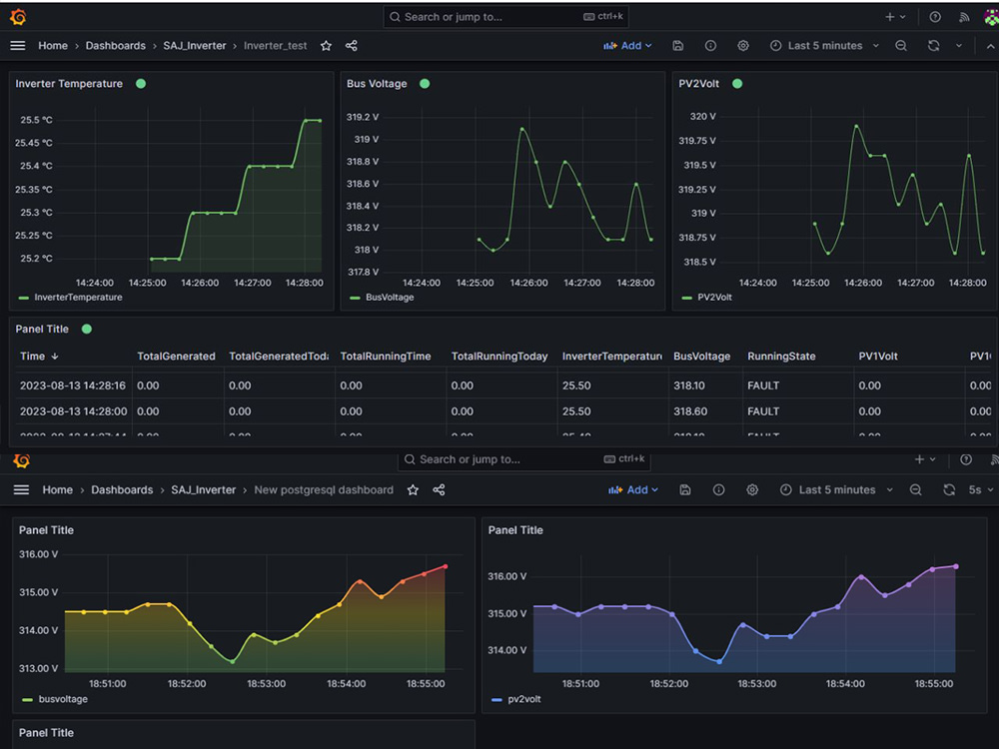Open help icon in top window header

(935, 17)
